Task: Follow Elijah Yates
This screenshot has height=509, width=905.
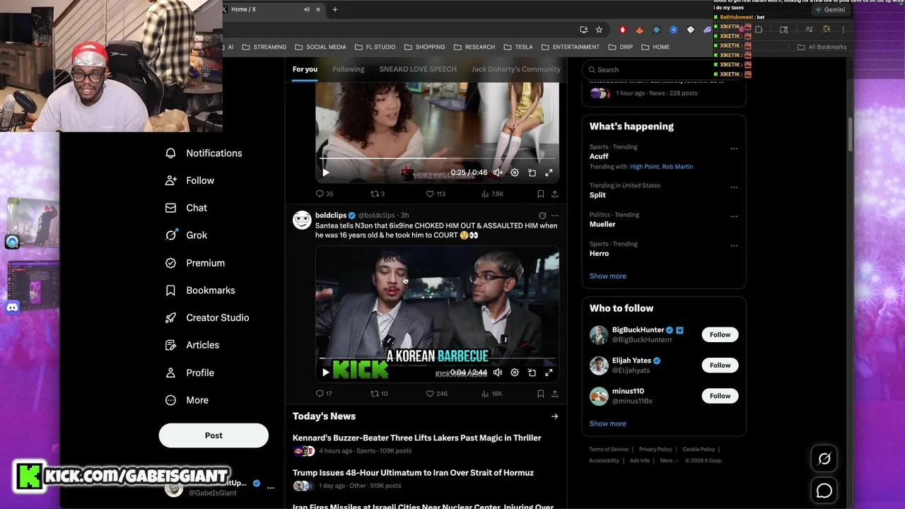Action: (x=720, y=365)
